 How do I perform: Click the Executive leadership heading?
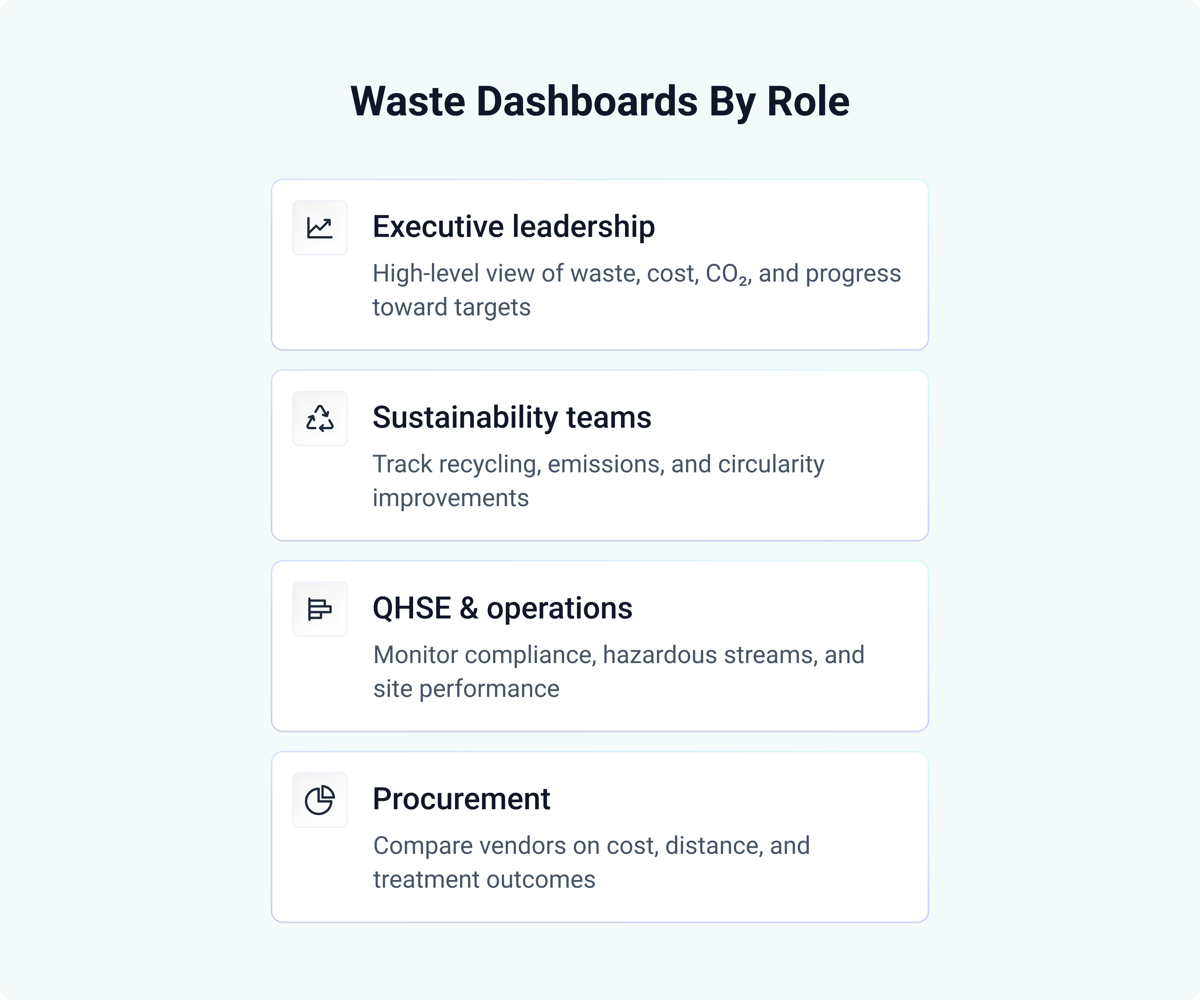click(513, 226)
